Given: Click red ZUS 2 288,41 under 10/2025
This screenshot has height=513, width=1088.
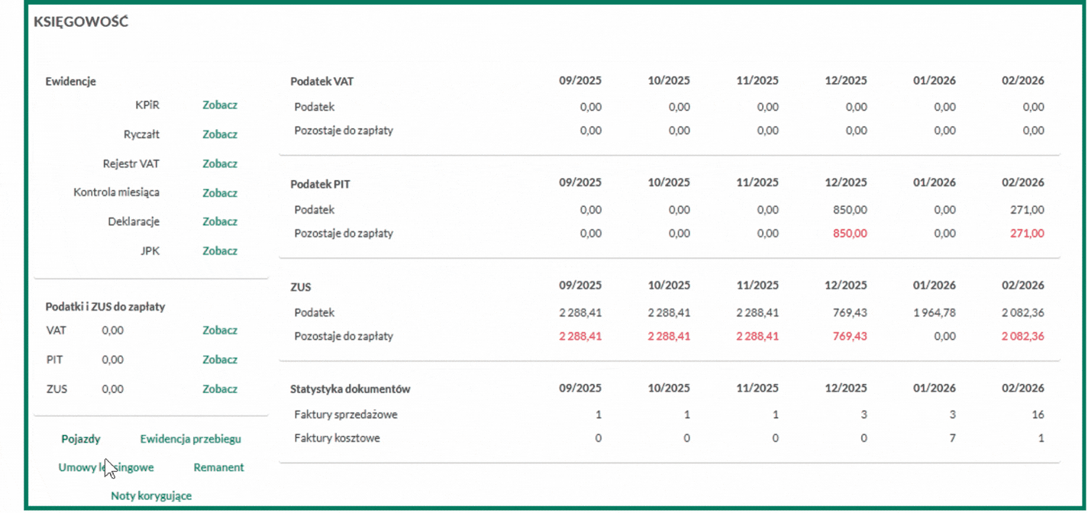Looking at the screenshot, I should point(669,337).
